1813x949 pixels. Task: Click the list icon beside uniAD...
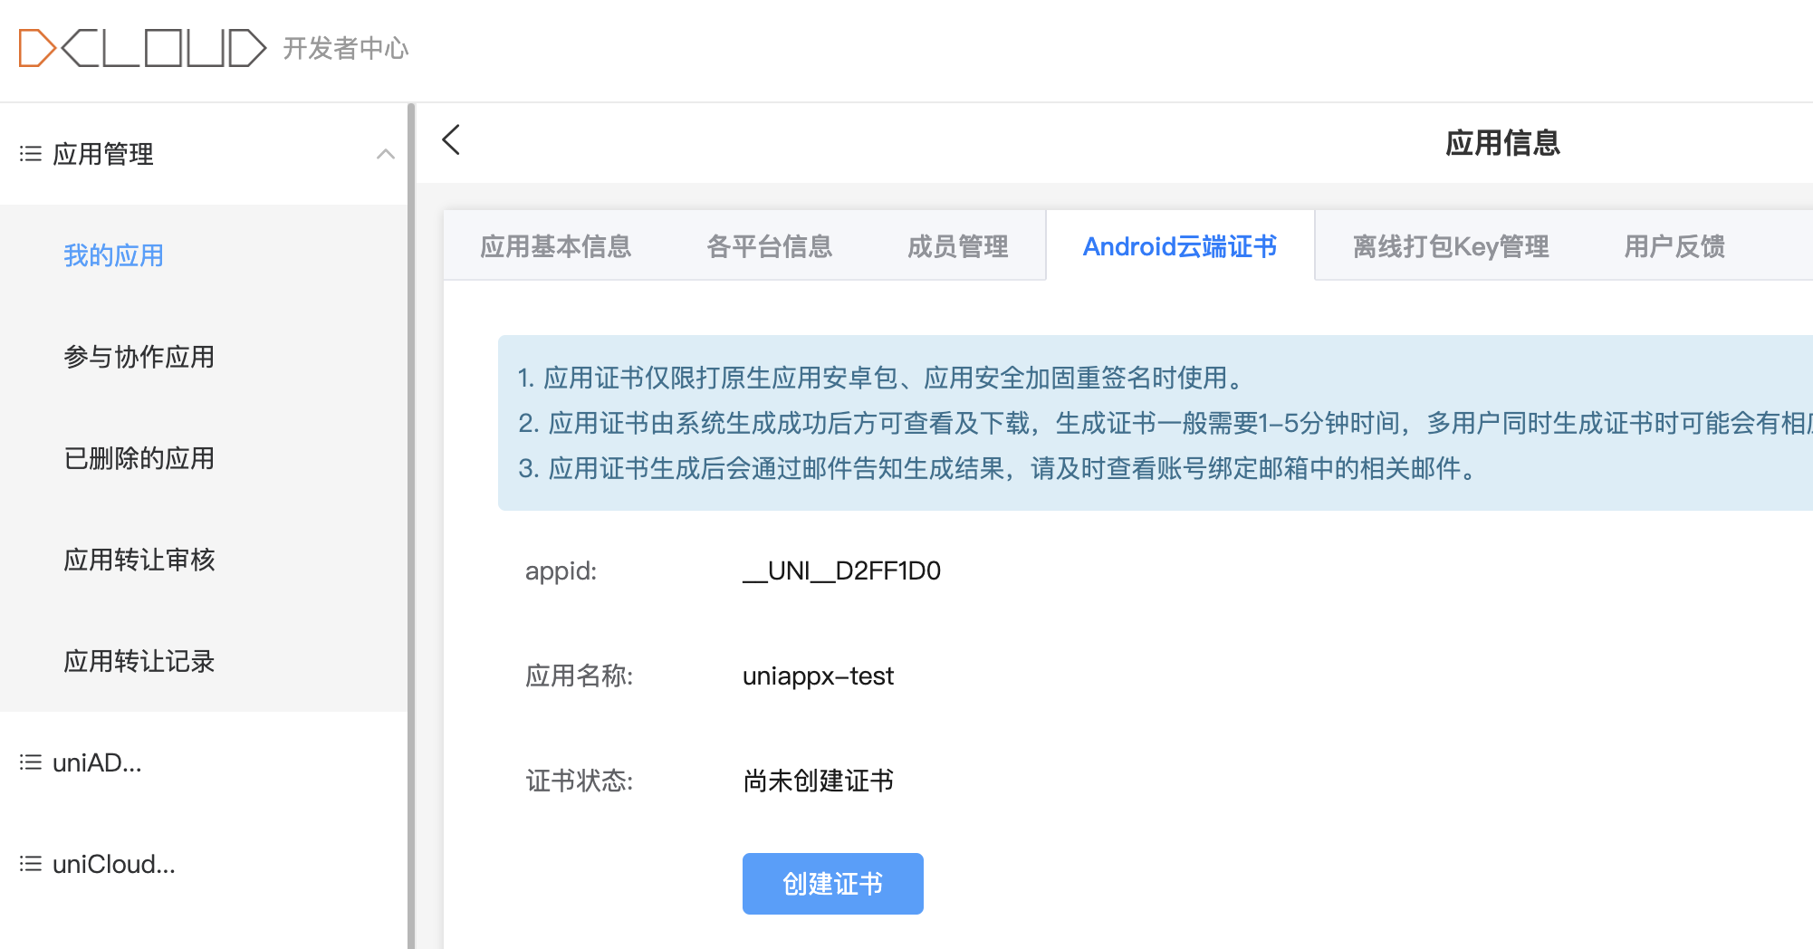coord(31,762)
